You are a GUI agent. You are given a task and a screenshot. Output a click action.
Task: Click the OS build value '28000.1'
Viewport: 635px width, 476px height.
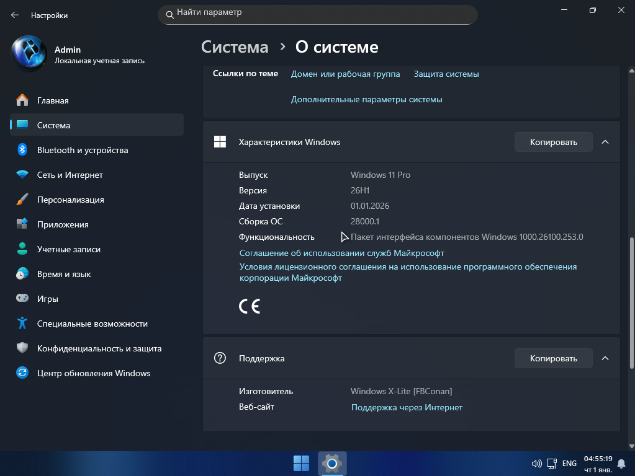click(365, 222)
